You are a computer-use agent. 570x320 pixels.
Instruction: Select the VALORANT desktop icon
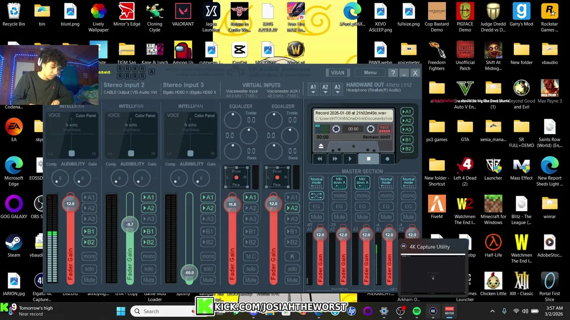tap(183, 15)
